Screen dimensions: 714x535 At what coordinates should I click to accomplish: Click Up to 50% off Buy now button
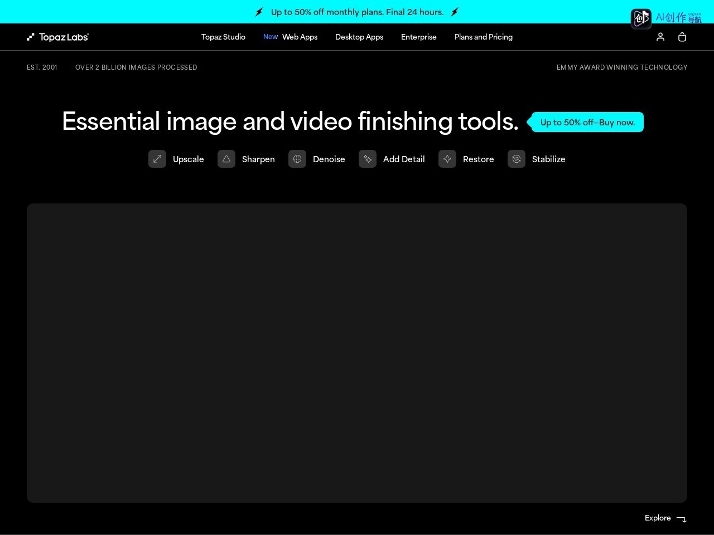(586, 122)
